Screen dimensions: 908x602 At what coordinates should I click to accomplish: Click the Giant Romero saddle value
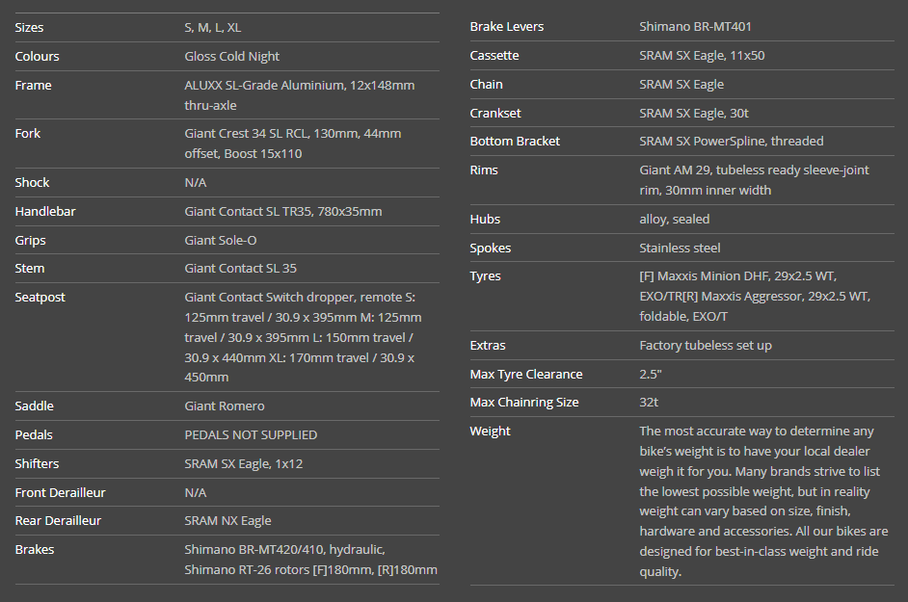(x=224, y=406)
